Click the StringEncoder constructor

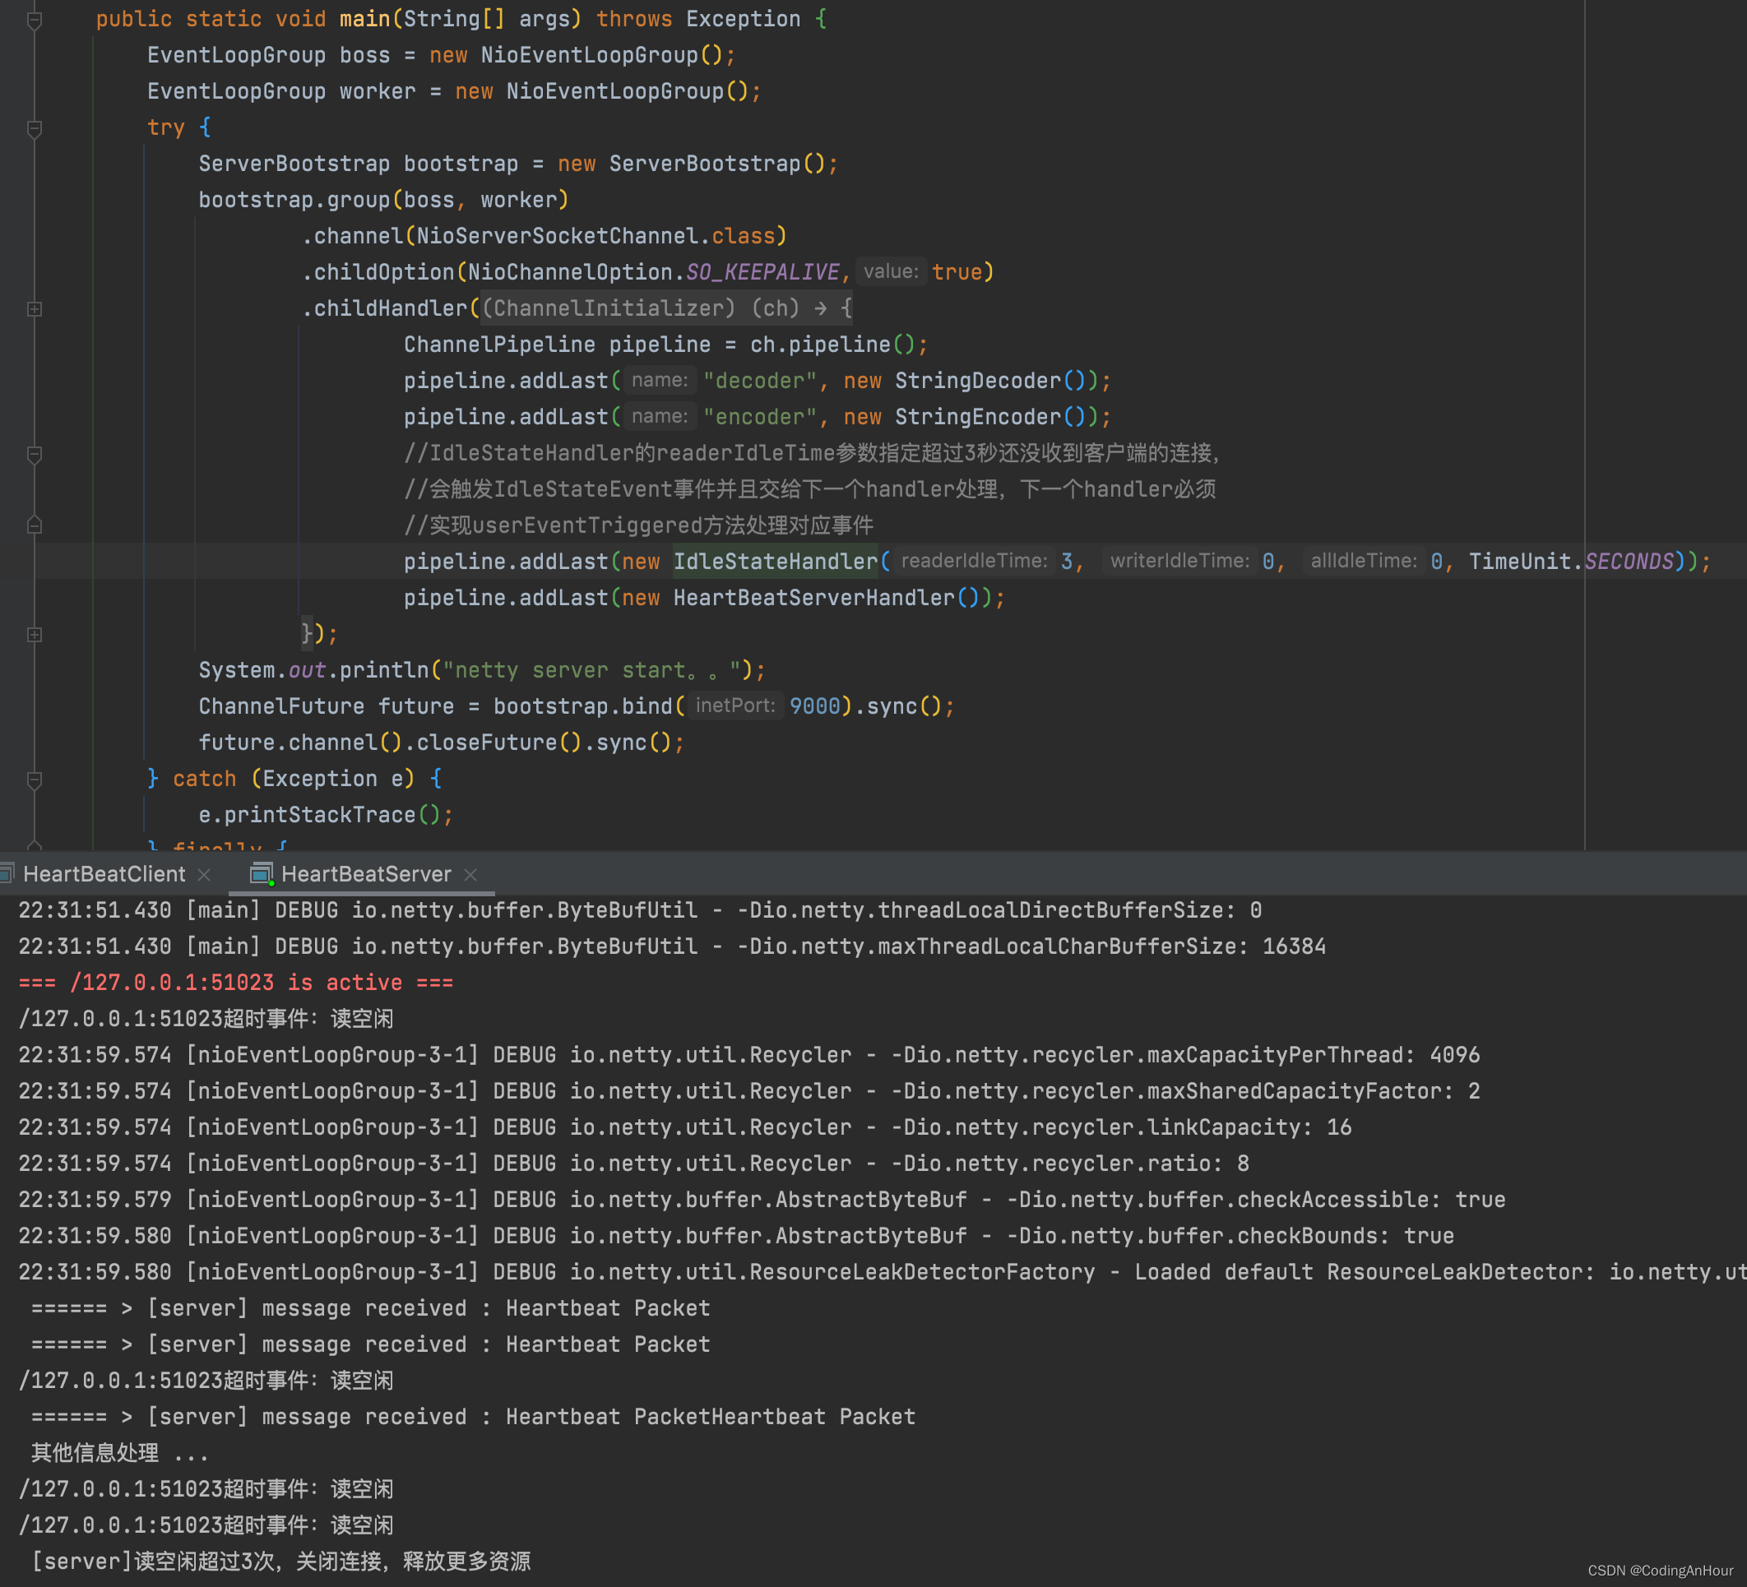tap(989, 417)
